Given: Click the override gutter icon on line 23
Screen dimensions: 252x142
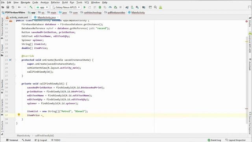Looking at the screenshot, I should click(x=10, y=60).
